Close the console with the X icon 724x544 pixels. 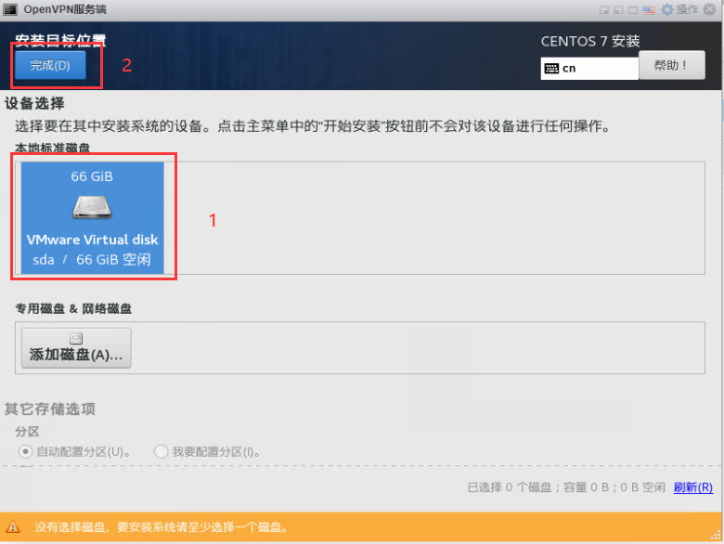coord(710,9)
